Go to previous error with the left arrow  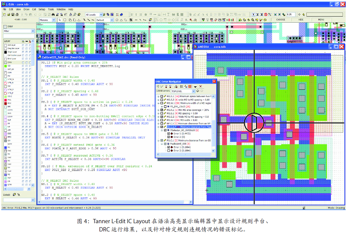[198, 91]
